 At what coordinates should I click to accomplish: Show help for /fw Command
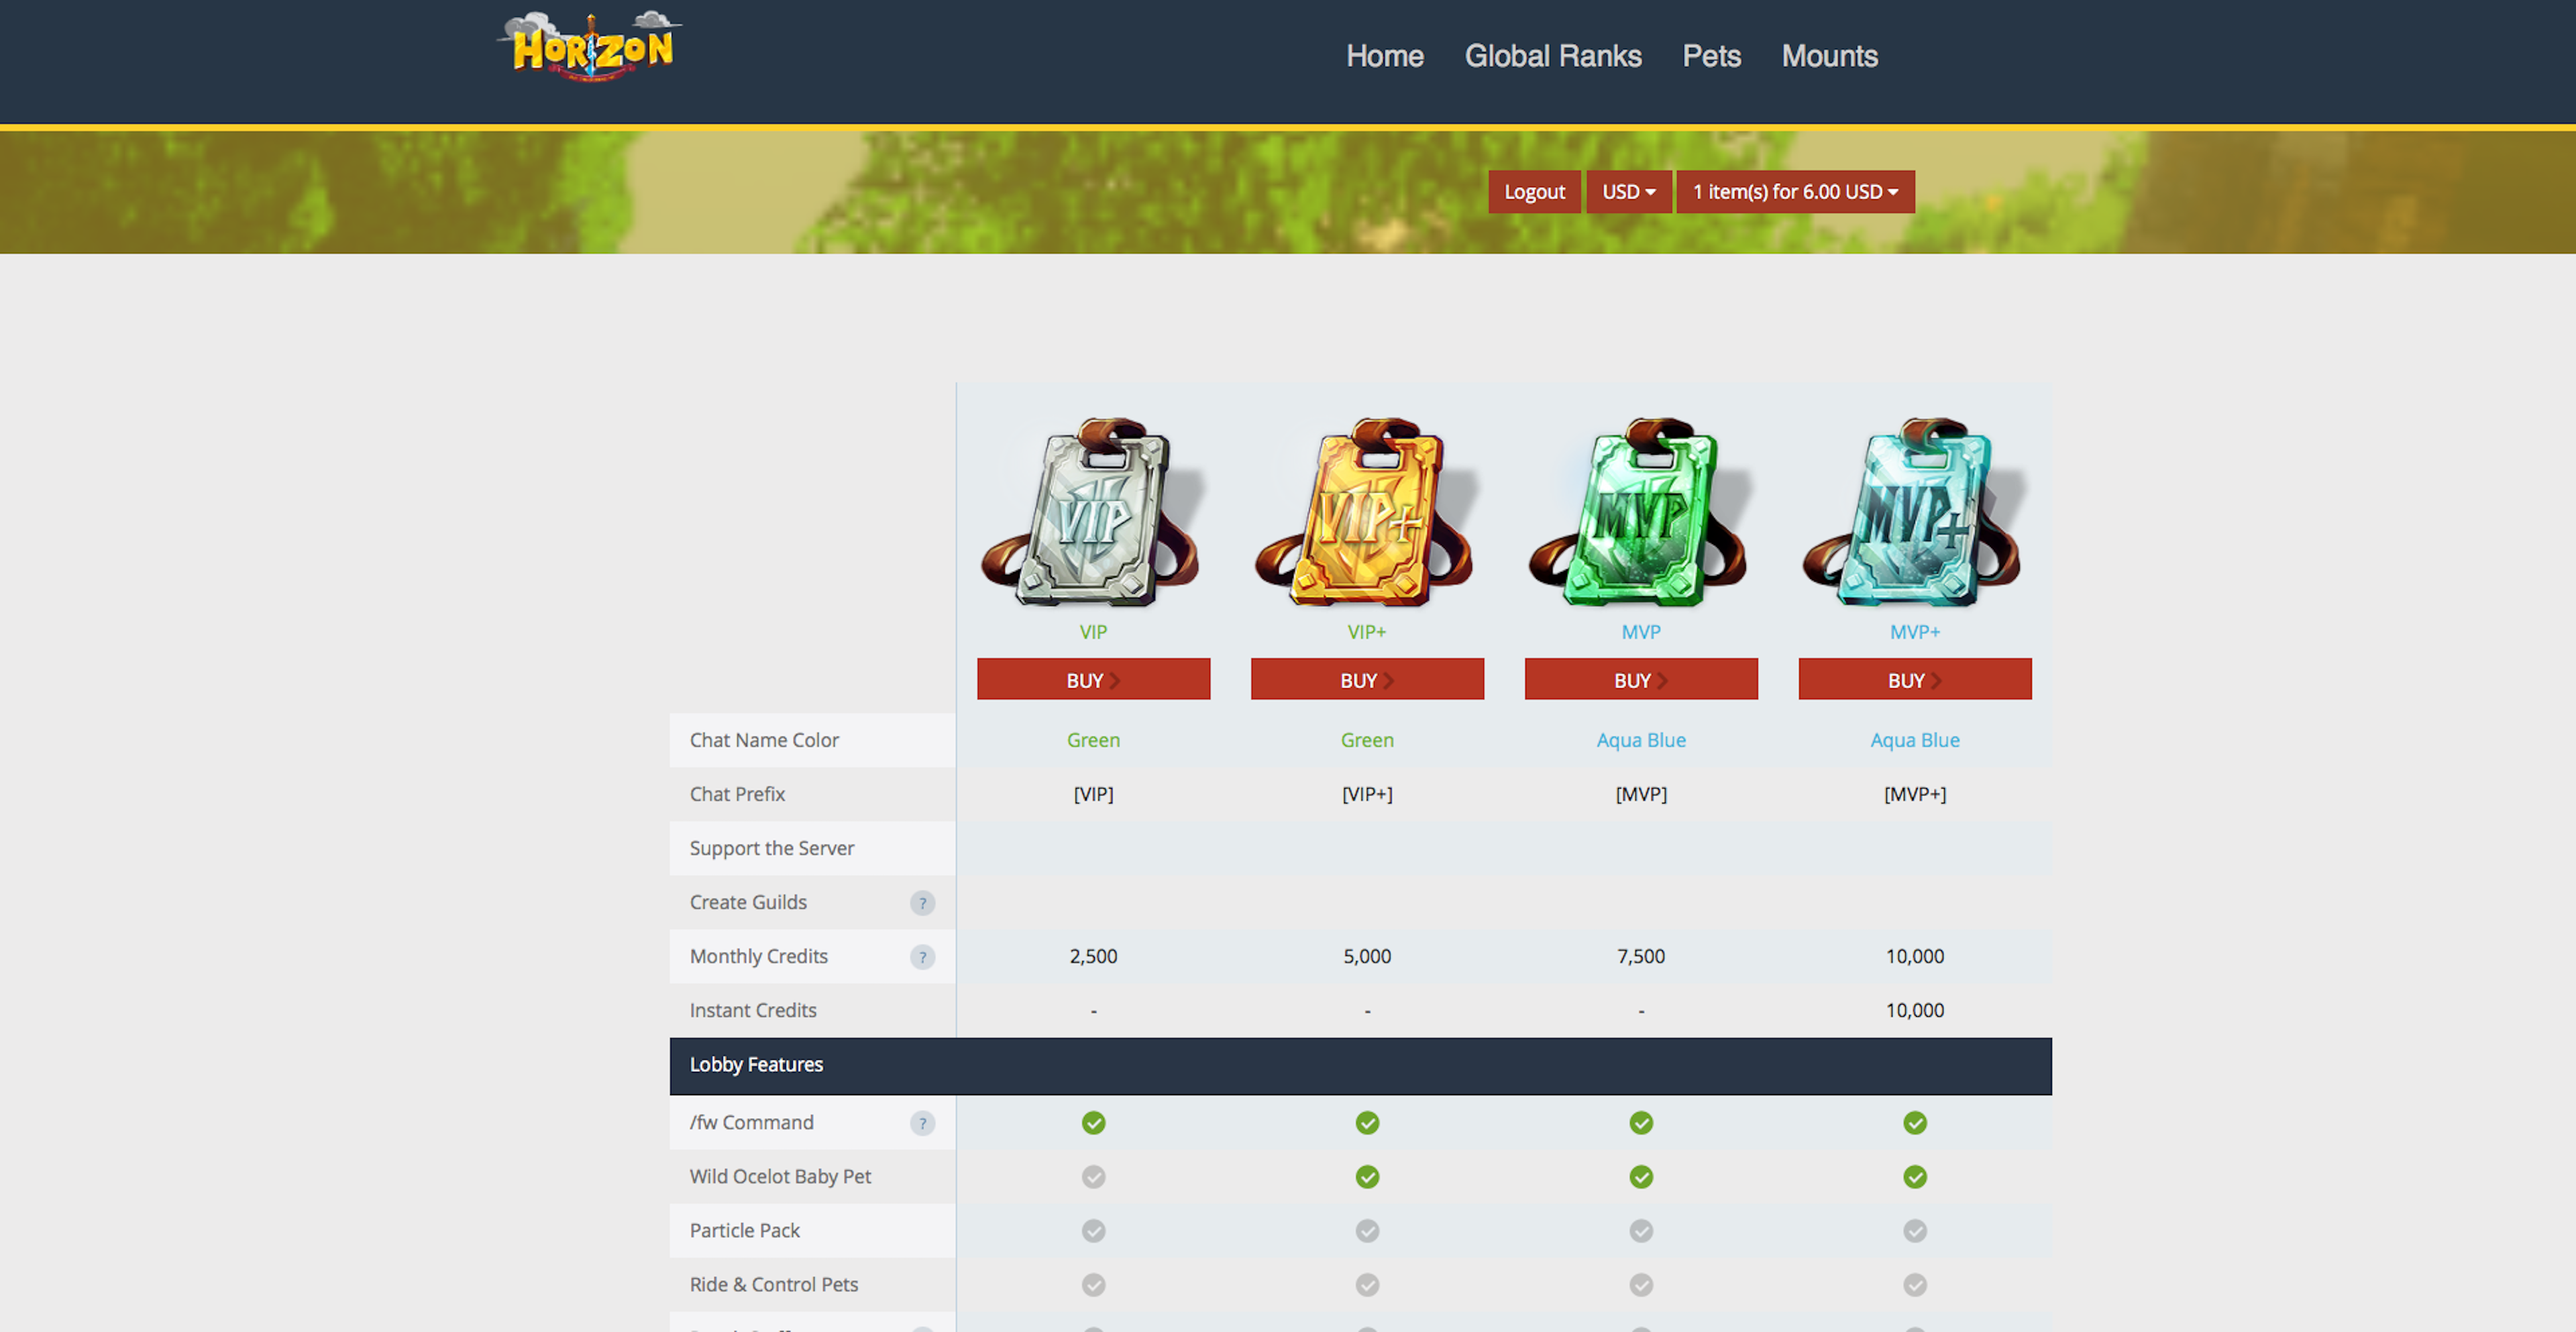[922, 1123]
